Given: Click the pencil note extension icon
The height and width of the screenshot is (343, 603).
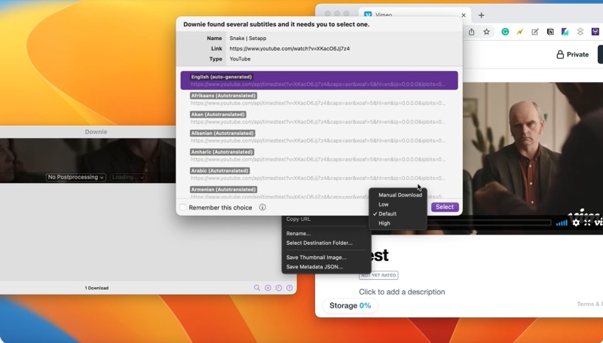Looking at the screenshot, I should 535,32.
